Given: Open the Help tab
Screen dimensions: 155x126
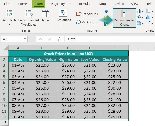Looking at the screenshot, I should tap(149, 4).
